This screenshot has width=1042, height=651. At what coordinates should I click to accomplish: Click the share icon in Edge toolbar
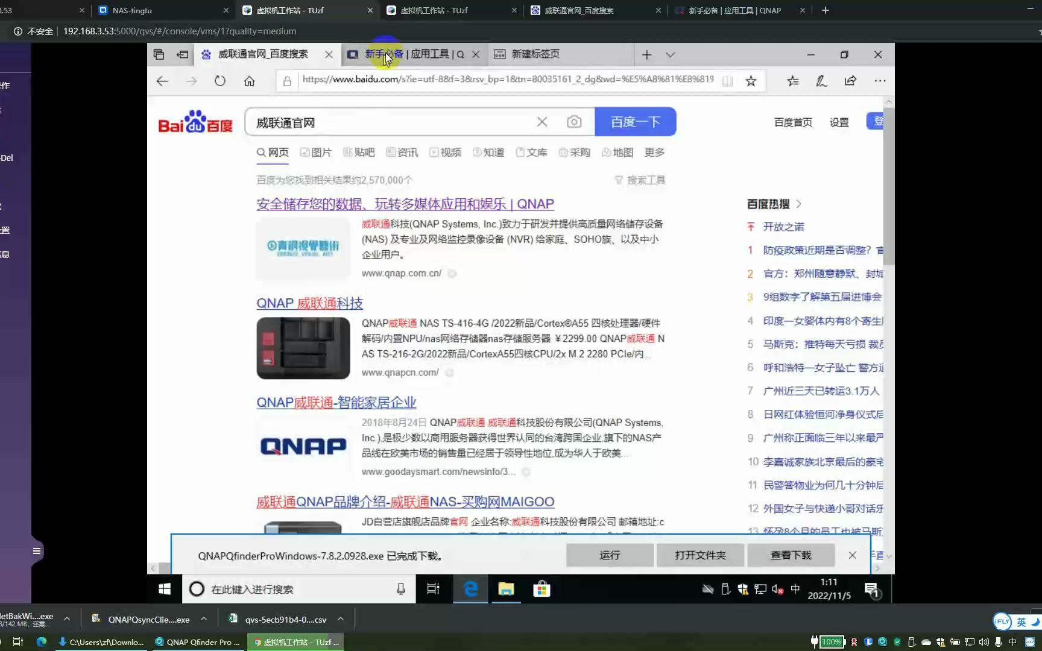pos(850,80)
